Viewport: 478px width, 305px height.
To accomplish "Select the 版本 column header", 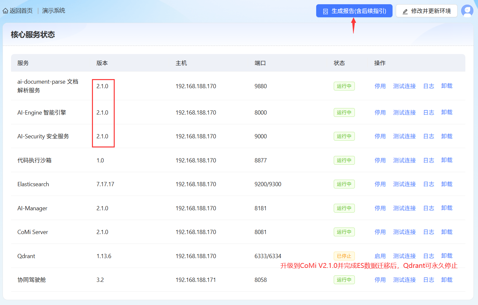I will point(102,63).
